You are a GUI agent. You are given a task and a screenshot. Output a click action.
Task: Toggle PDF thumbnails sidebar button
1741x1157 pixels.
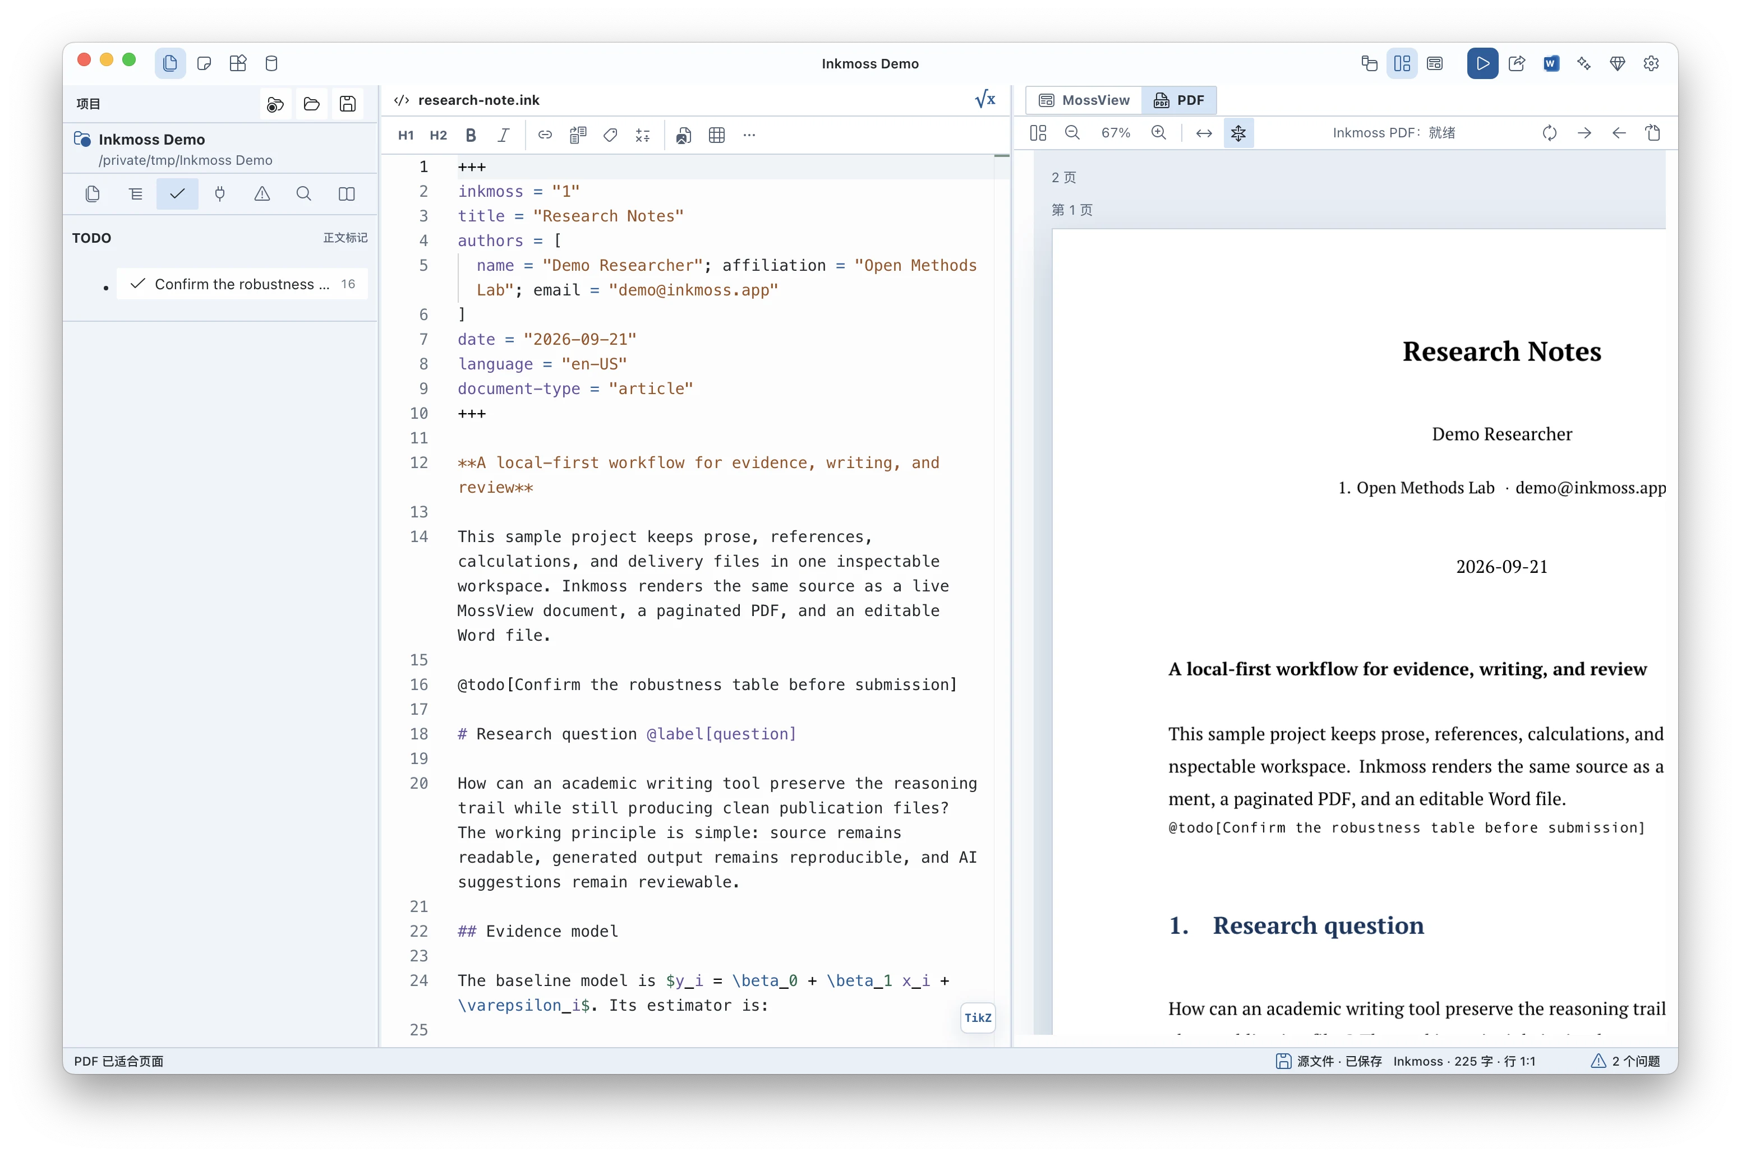(1038, 133)
